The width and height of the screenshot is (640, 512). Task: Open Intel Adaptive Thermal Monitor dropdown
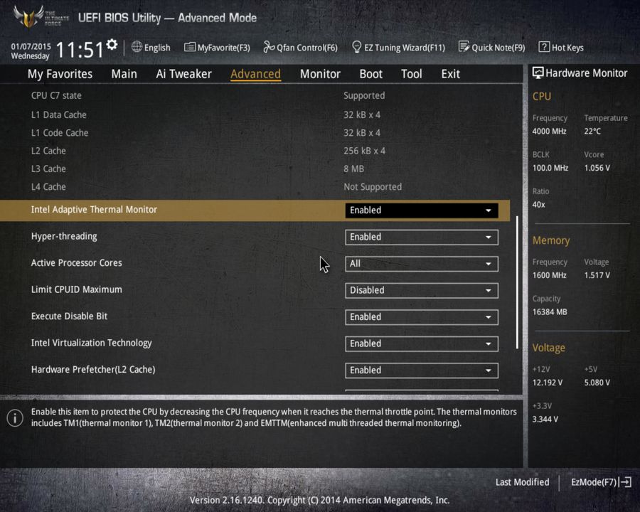pos(422,210)
